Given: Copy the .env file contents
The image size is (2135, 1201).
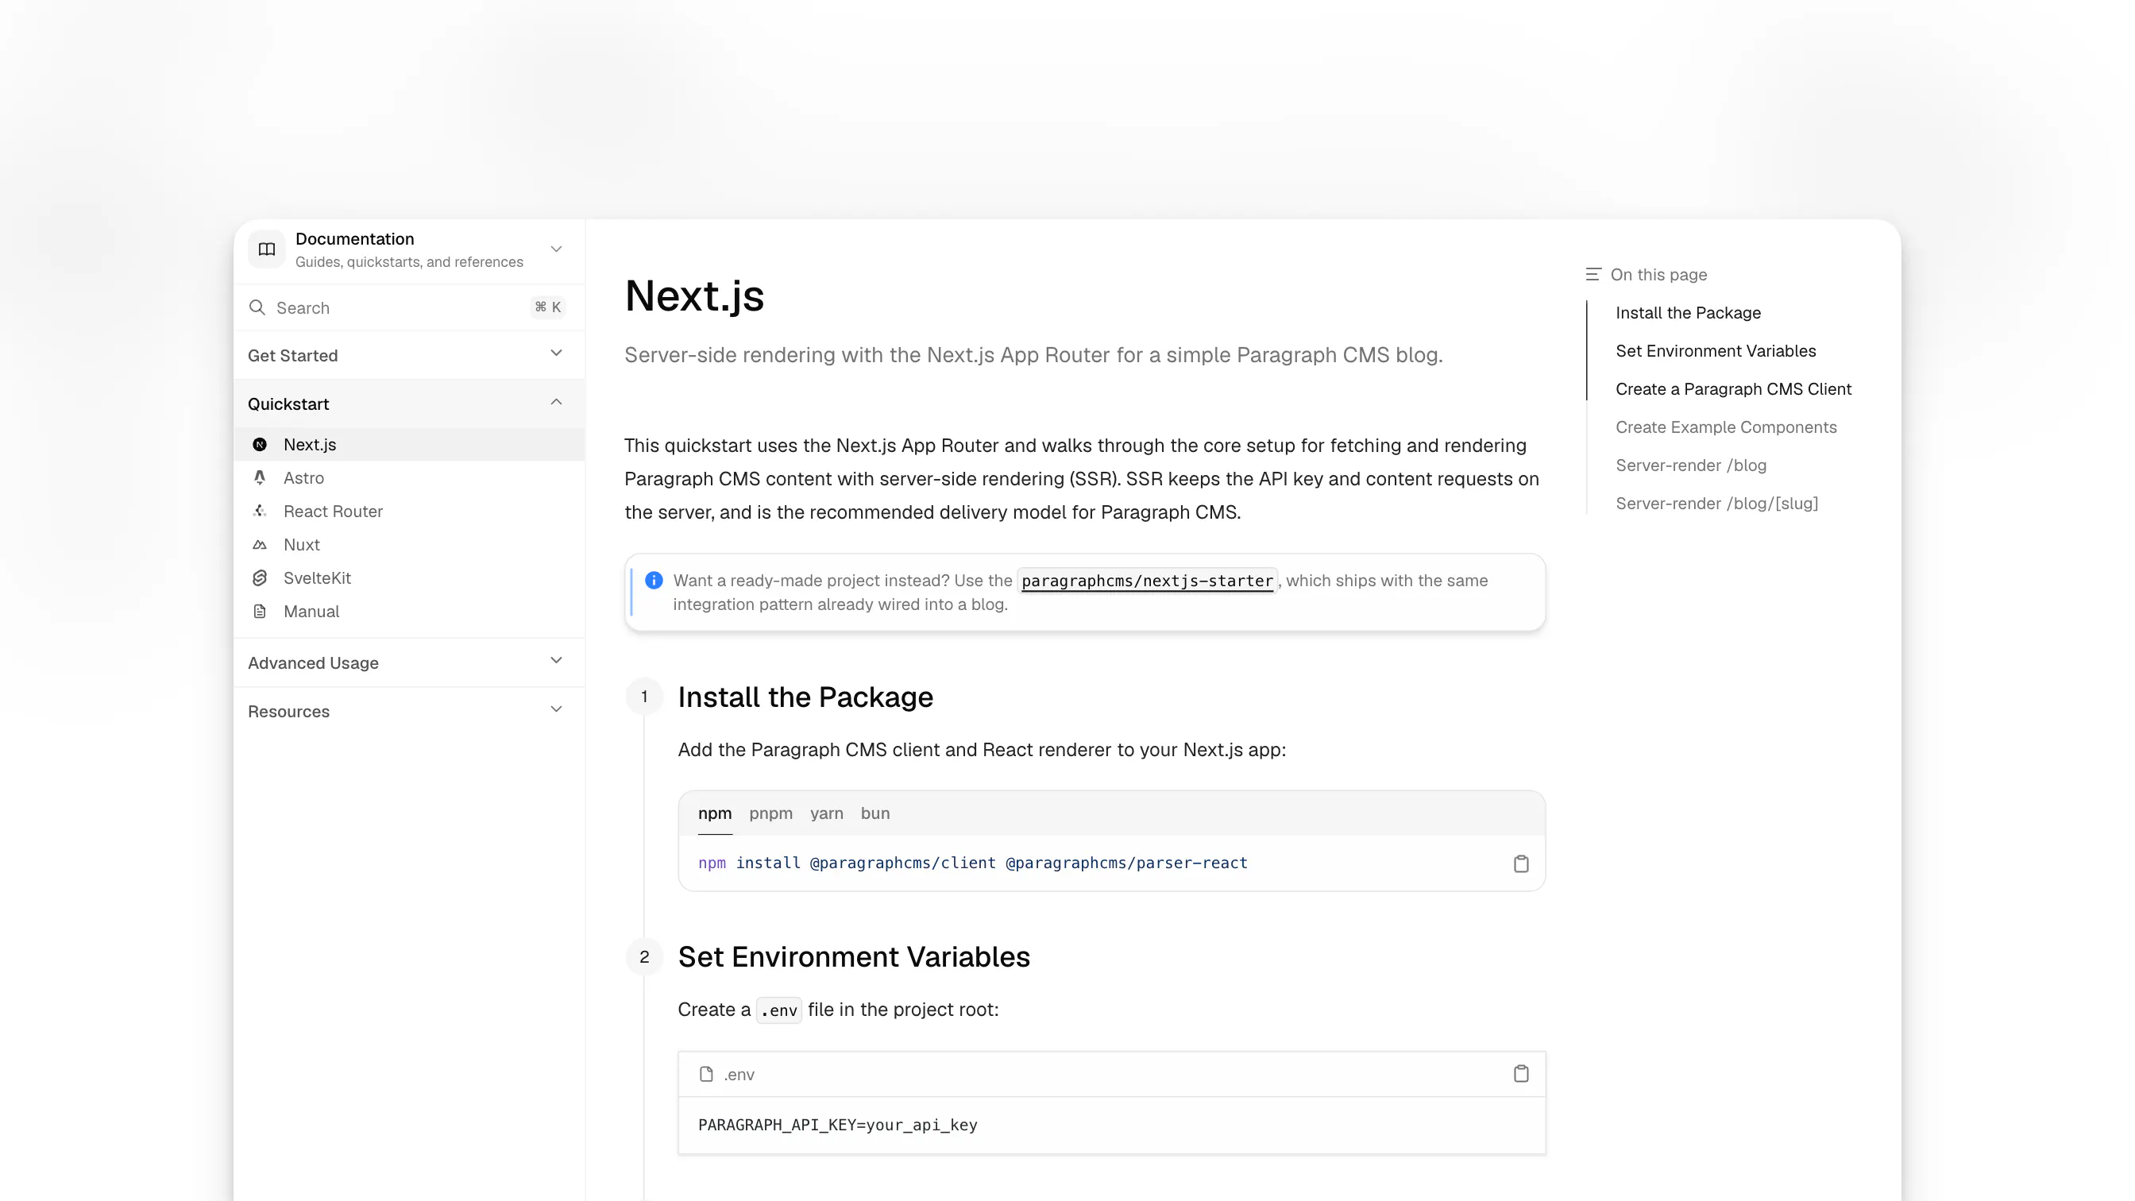Looking at the screenshot, I should click(x=1520, y=1074).
